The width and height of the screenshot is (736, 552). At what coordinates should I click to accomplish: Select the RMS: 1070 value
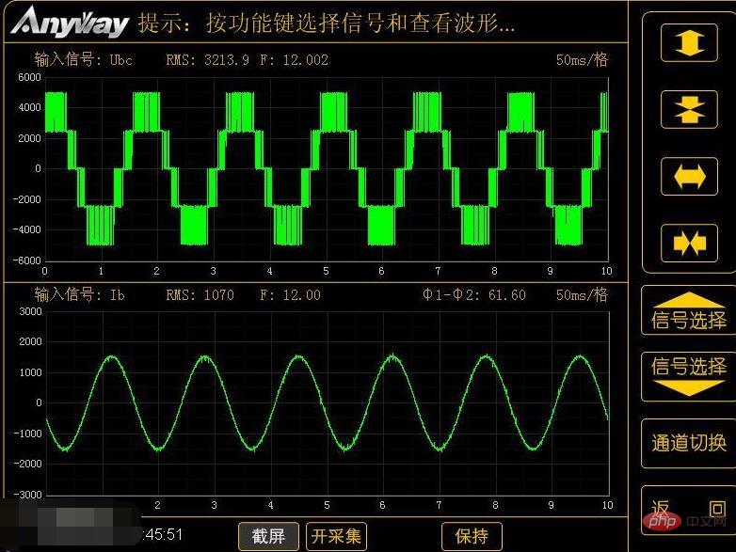[x=200, y=295]
